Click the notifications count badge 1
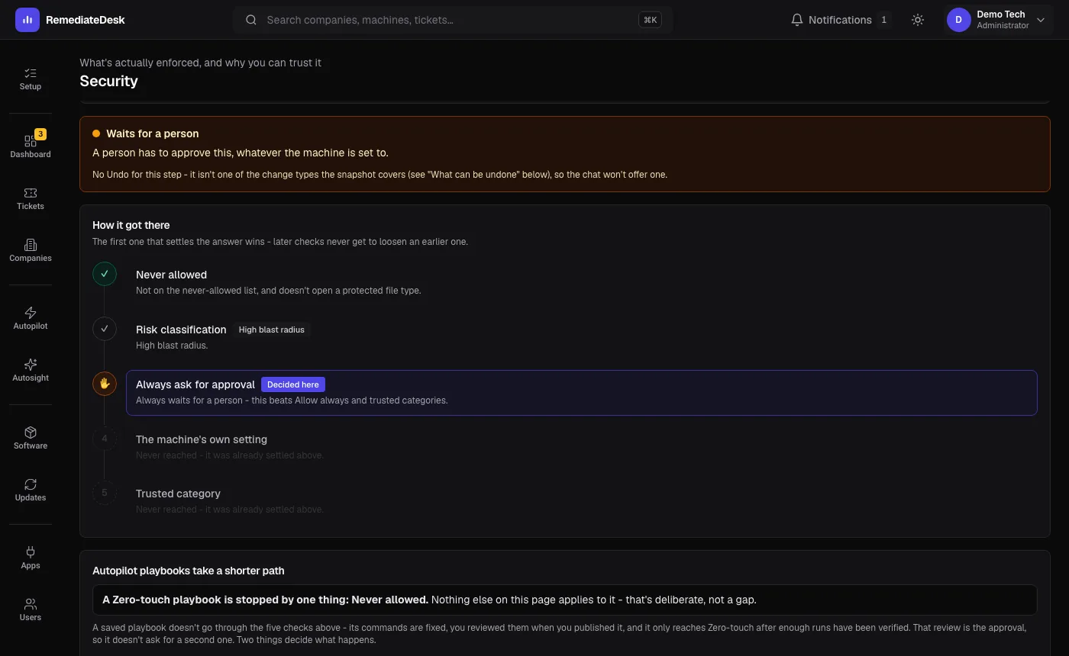 [883, 20]
